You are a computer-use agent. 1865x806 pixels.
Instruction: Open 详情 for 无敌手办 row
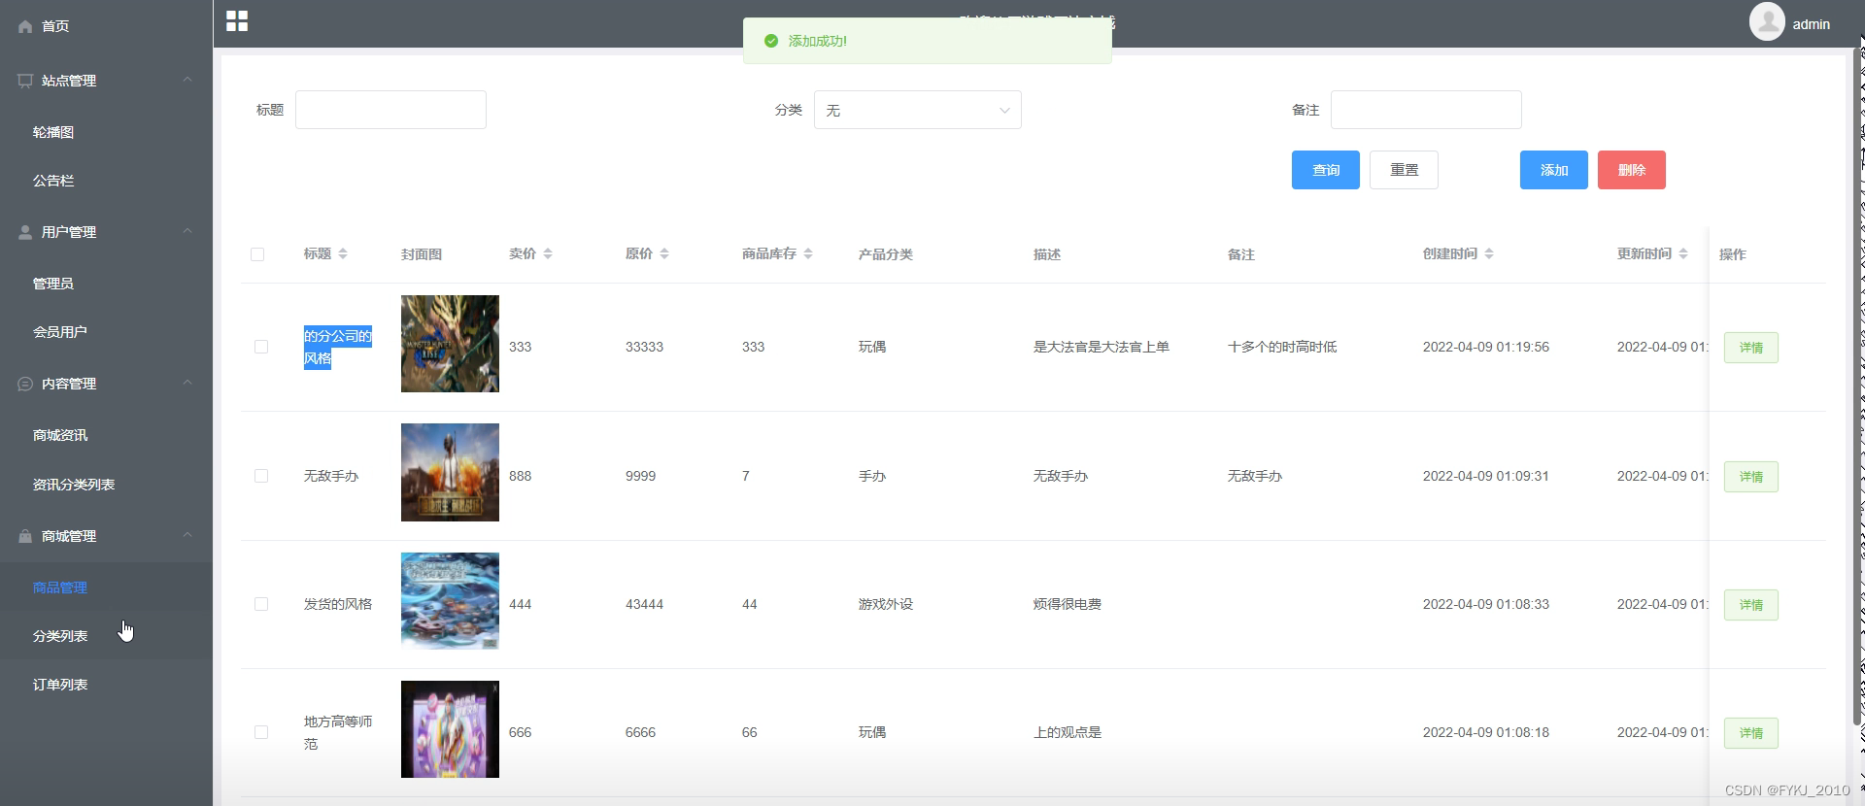tap(1751, 477)
